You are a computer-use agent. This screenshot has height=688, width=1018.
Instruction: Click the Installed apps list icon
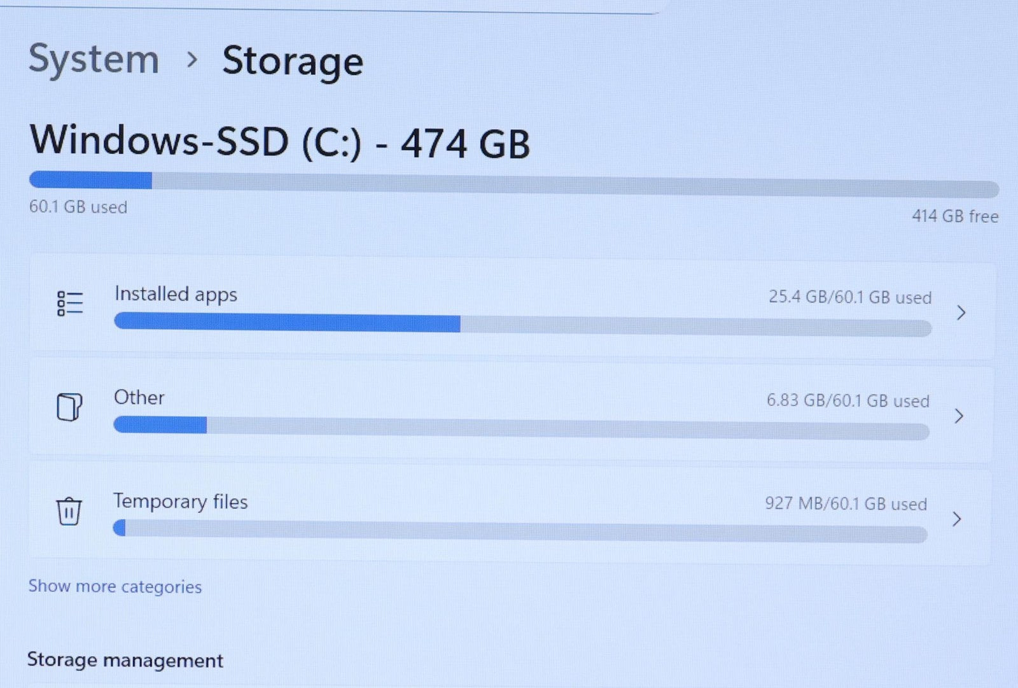70,303
